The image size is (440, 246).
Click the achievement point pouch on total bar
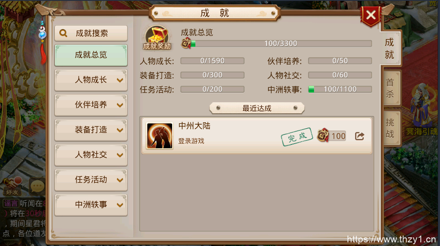coord(186,43)
